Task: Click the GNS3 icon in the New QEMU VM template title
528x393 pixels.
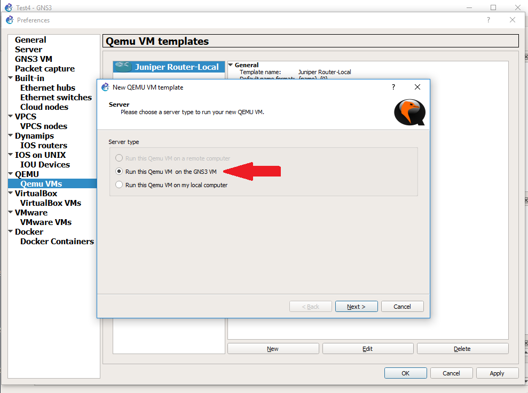Action: pyautogui.click(x=105, y=87)
